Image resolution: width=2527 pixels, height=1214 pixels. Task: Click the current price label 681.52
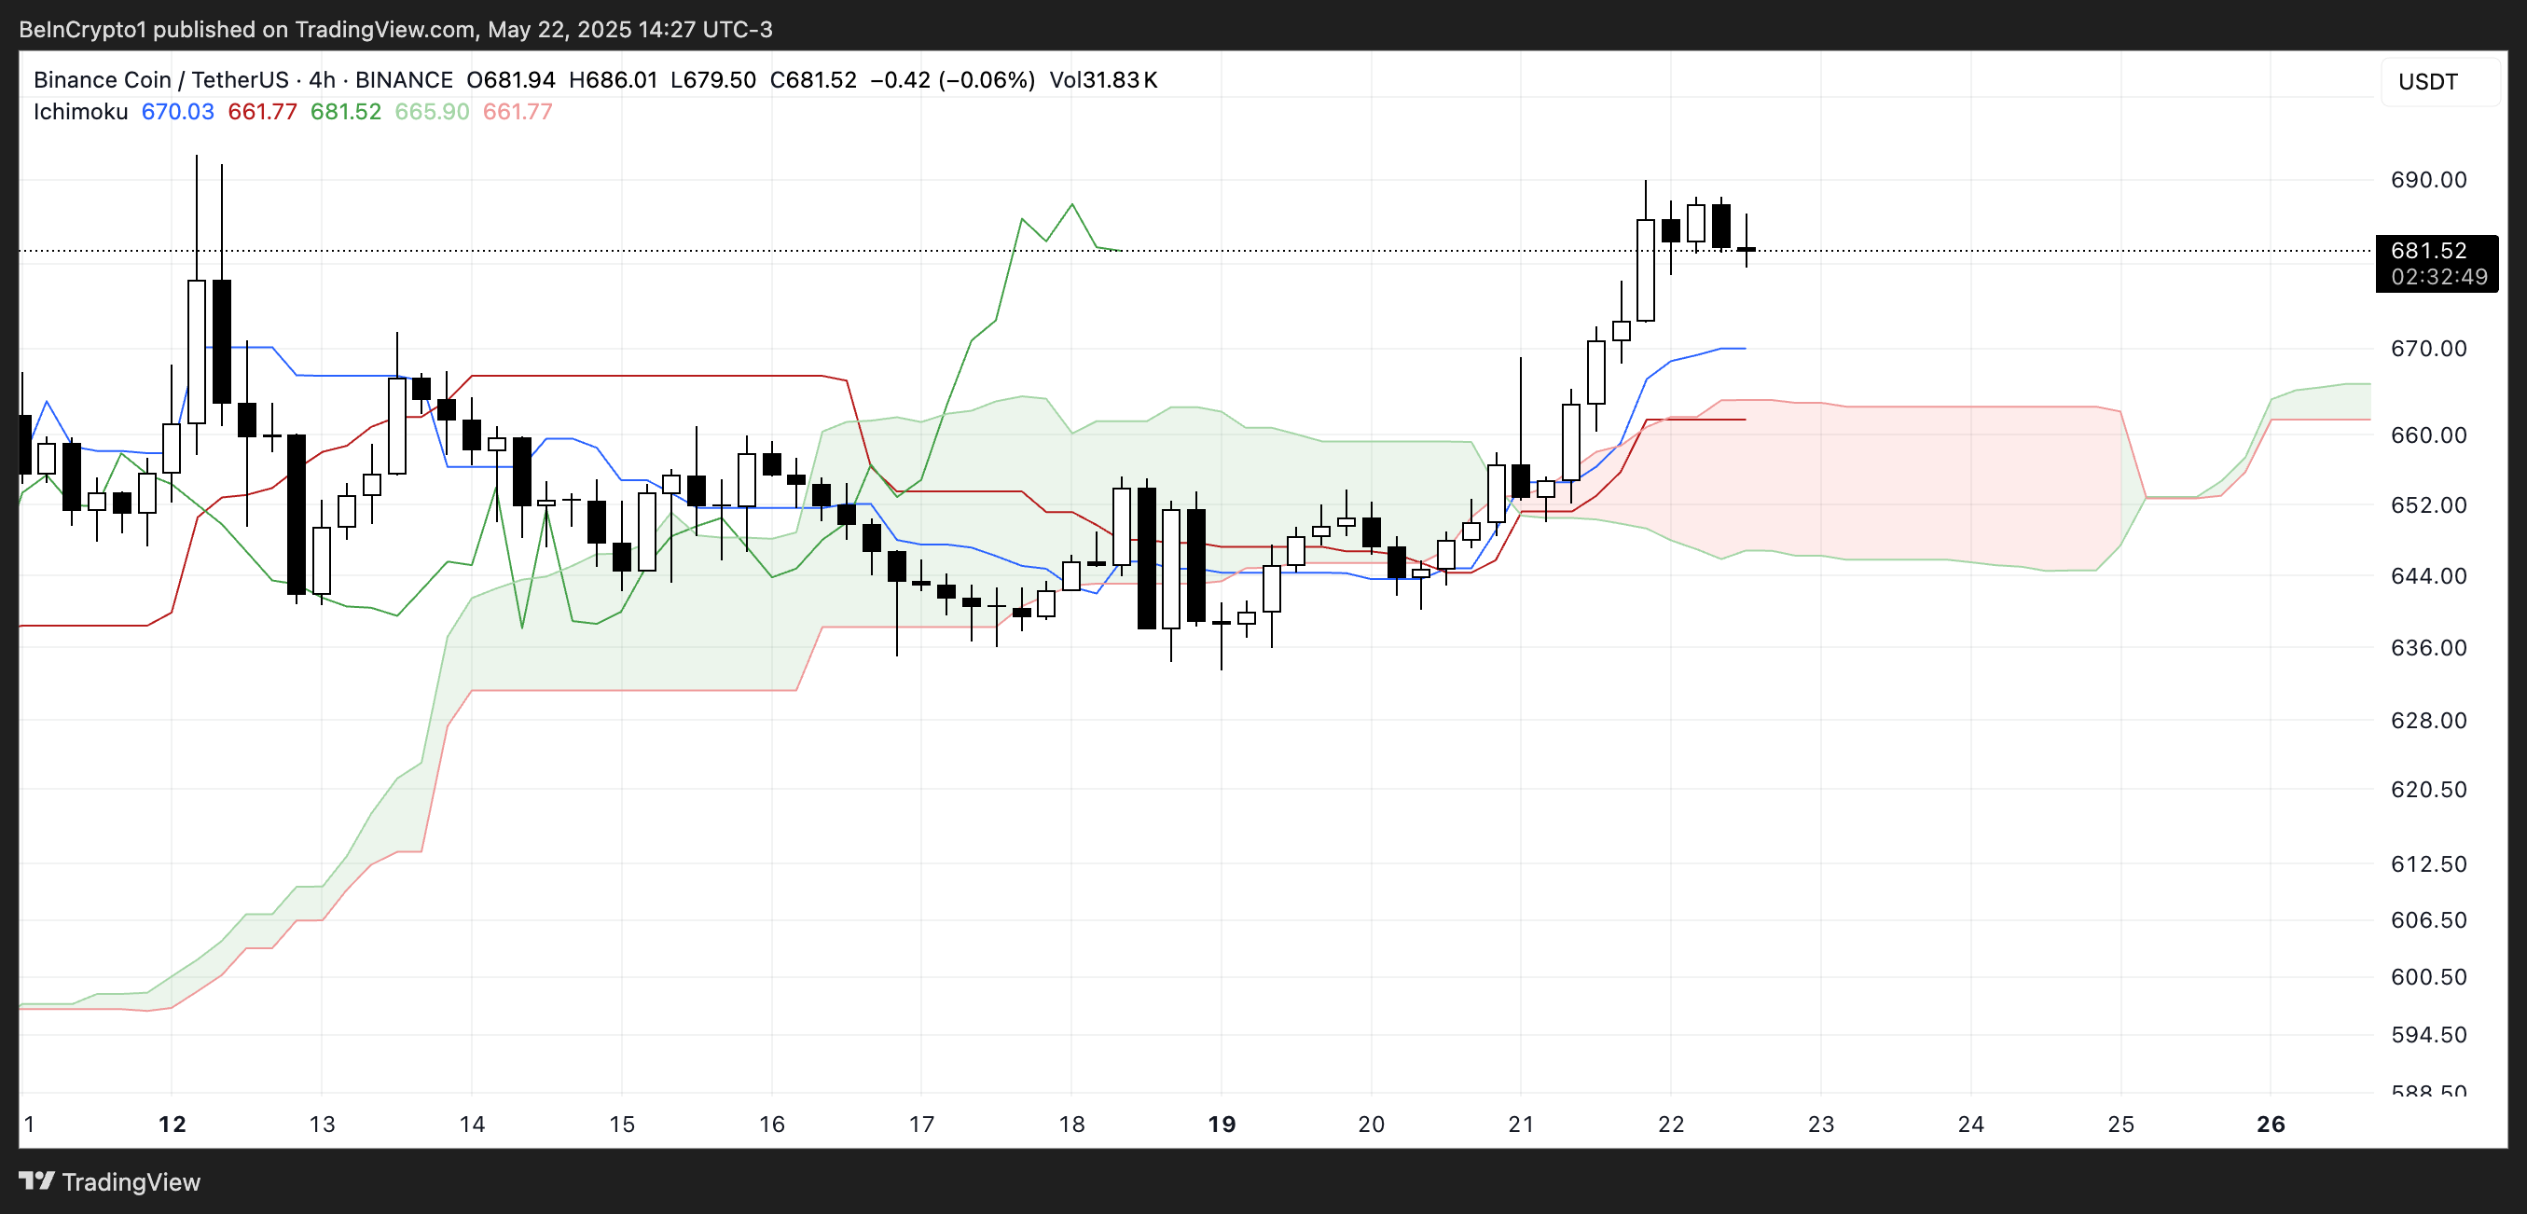point(2428,250)
